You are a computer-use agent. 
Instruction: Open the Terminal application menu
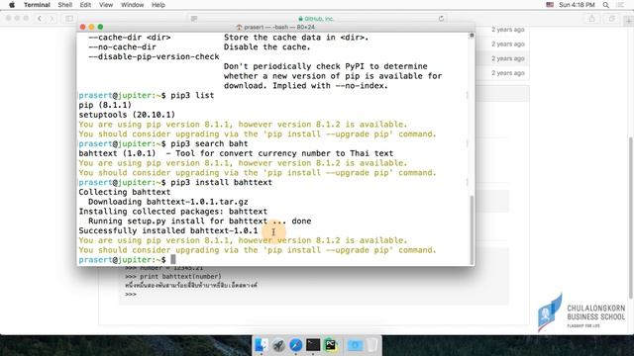[x=37, y=5]
